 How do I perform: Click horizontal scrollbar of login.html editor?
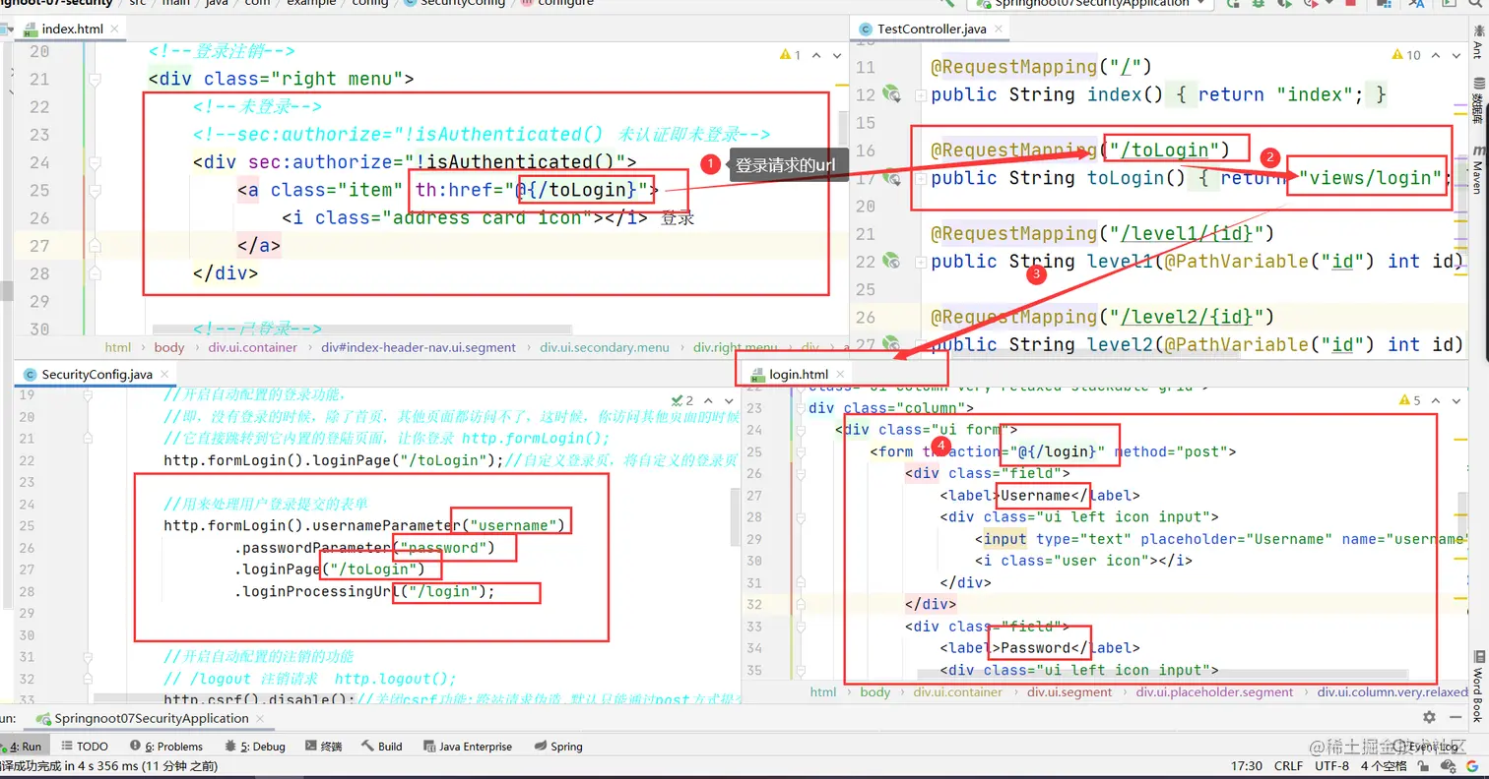click(1164, 677)
